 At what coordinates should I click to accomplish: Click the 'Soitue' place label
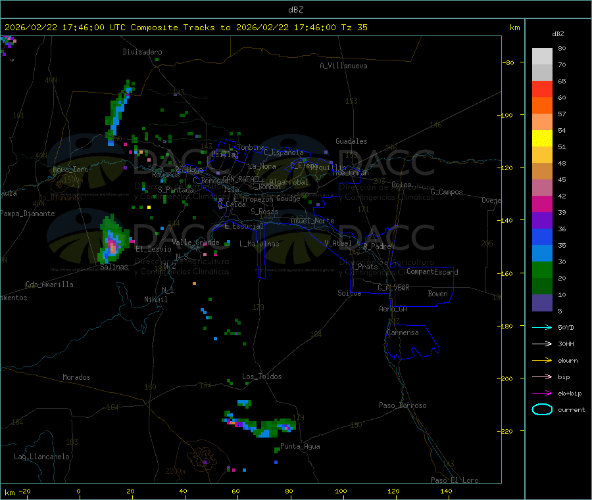tap(349, 293)
